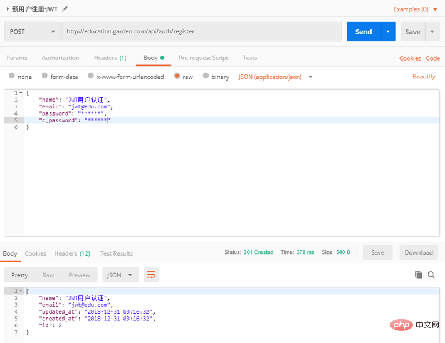Open the Examples (0) dropdown
445x343 pixels.
(x=415, y=9)
